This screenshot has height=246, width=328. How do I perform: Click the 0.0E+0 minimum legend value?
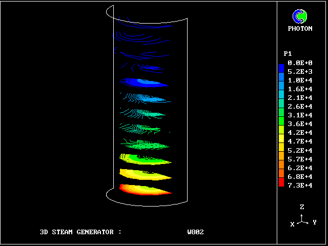click(x=300, y=63)
